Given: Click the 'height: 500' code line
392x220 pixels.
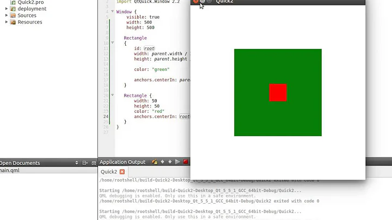Looking at the screenshot, I should 140,27.
